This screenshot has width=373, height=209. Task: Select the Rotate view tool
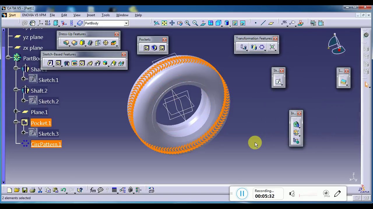(x=180, y=23)
